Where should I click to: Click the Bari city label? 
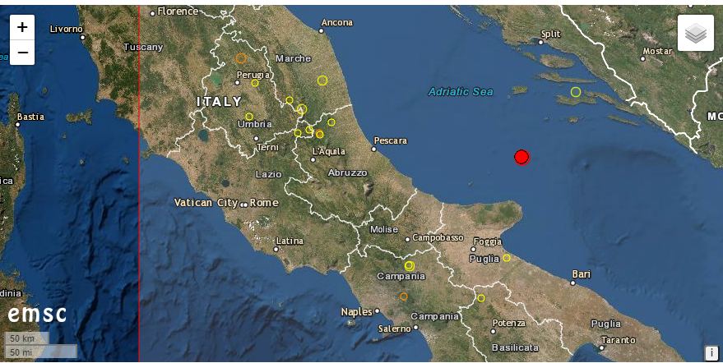(582, 274)
